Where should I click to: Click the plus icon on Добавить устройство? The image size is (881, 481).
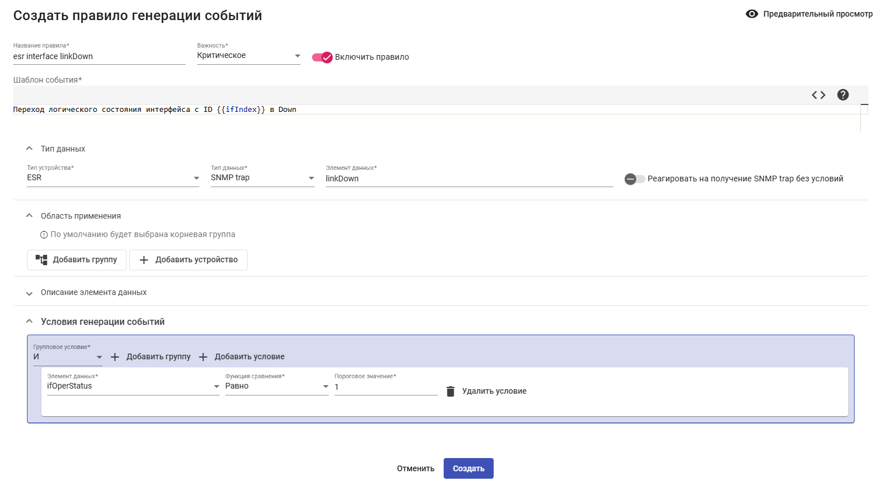(144, 260)
